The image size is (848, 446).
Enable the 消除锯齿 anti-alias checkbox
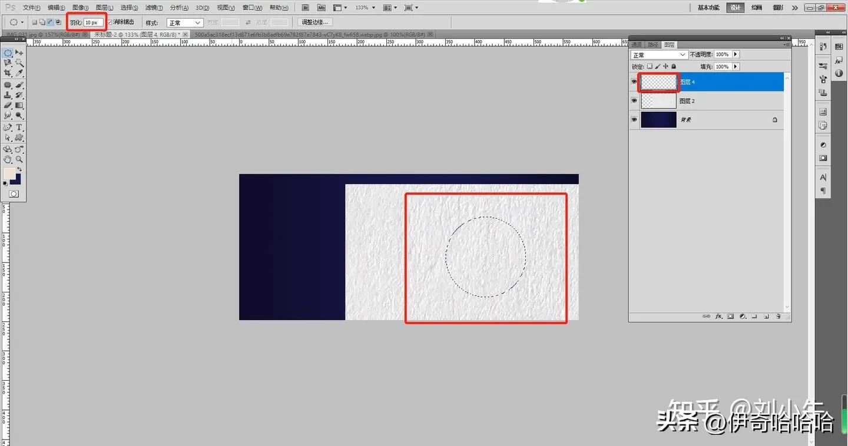coord(110,21)
